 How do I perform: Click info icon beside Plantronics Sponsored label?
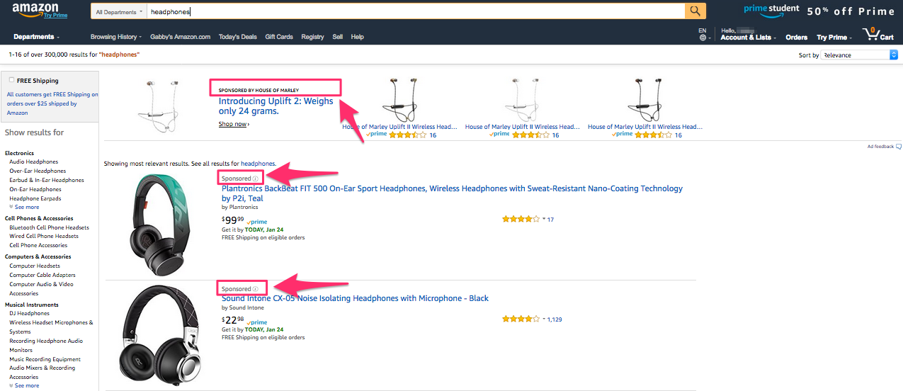tap(256, 178)
